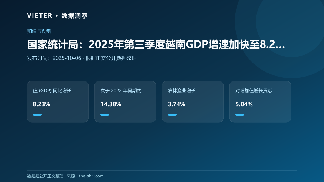The image size is (324, 182).
Task: Click the 发布时间 2025-10-06 date line
Action: pos(82,58)
